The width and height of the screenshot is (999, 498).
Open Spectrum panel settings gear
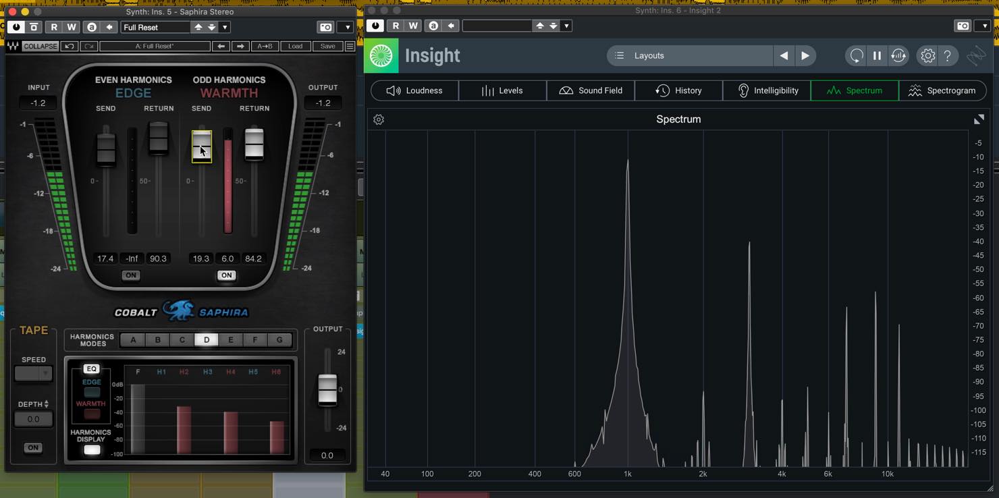(379, 119)
